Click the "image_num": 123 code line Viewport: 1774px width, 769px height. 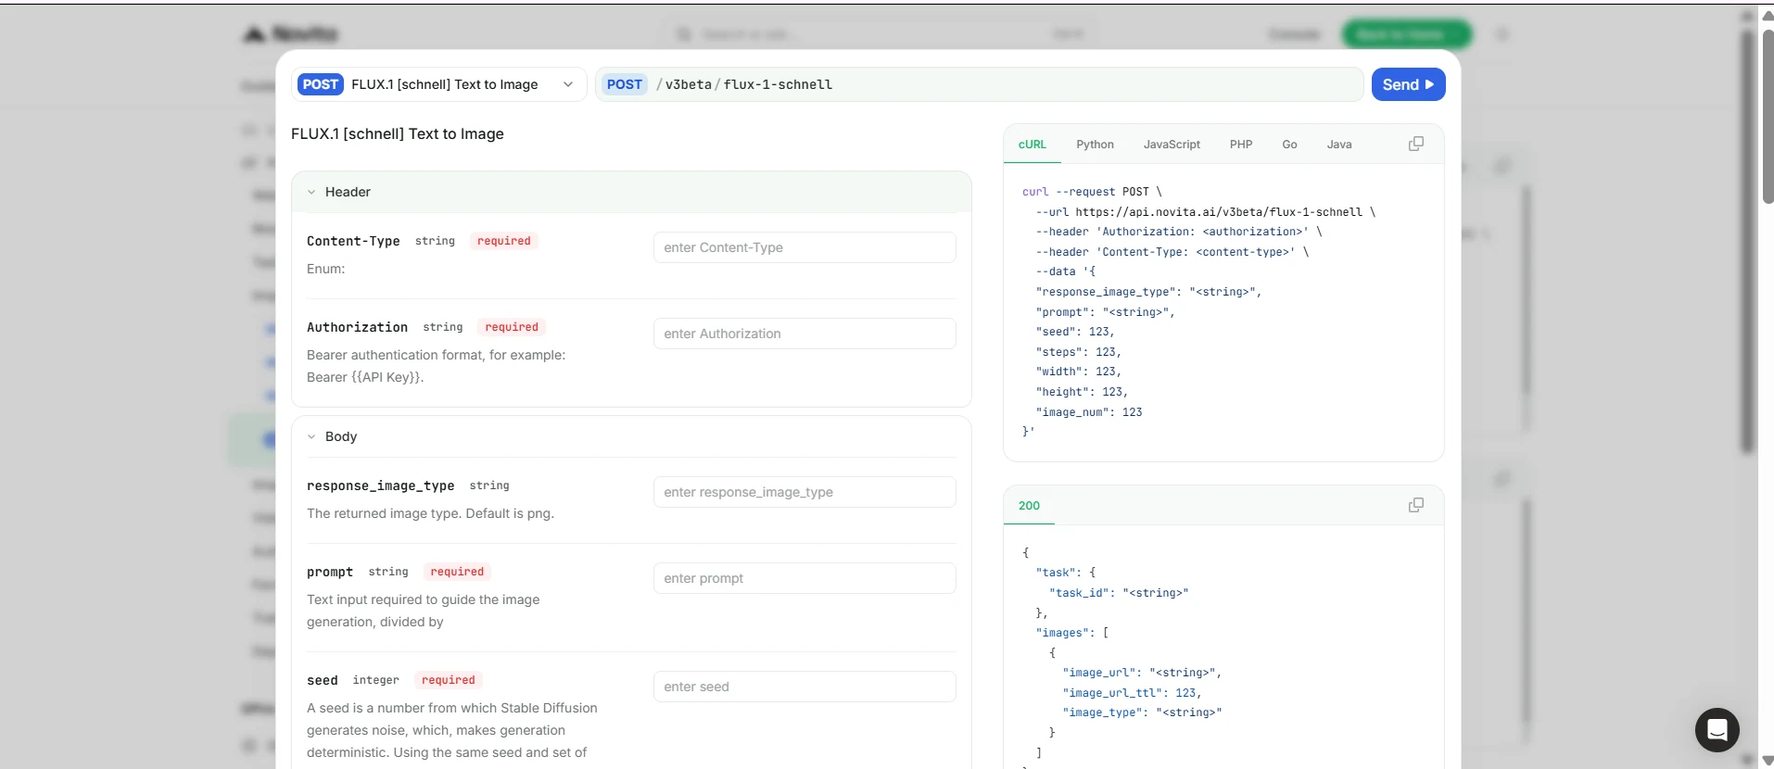pos(1089,412)
